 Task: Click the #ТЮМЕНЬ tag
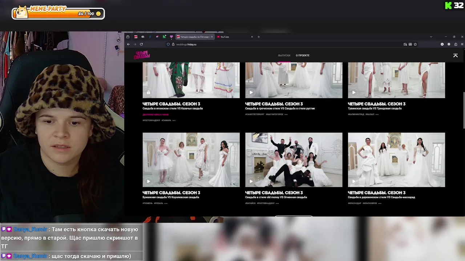(x=147, y=203)
